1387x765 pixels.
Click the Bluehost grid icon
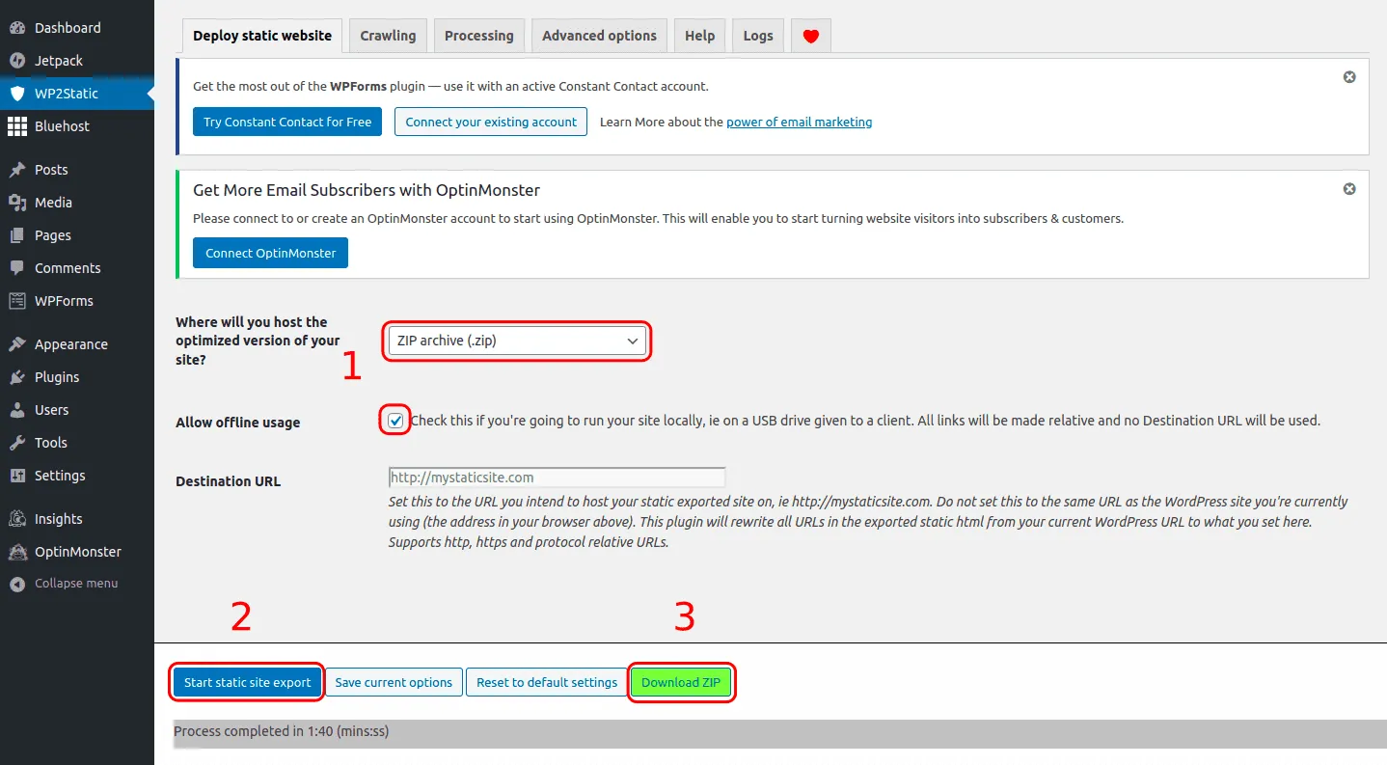coord(17,126)
